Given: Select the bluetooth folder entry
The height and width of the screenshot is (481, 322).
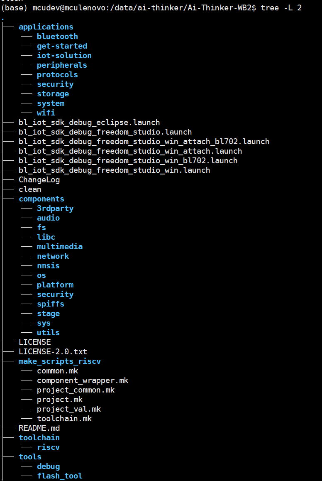Looking at the screenshot, I should (x=57, y=37).
